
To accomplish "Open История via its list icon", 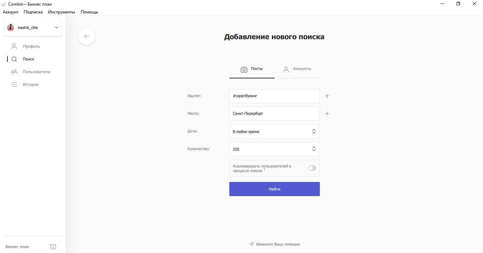I will (14, 84).
